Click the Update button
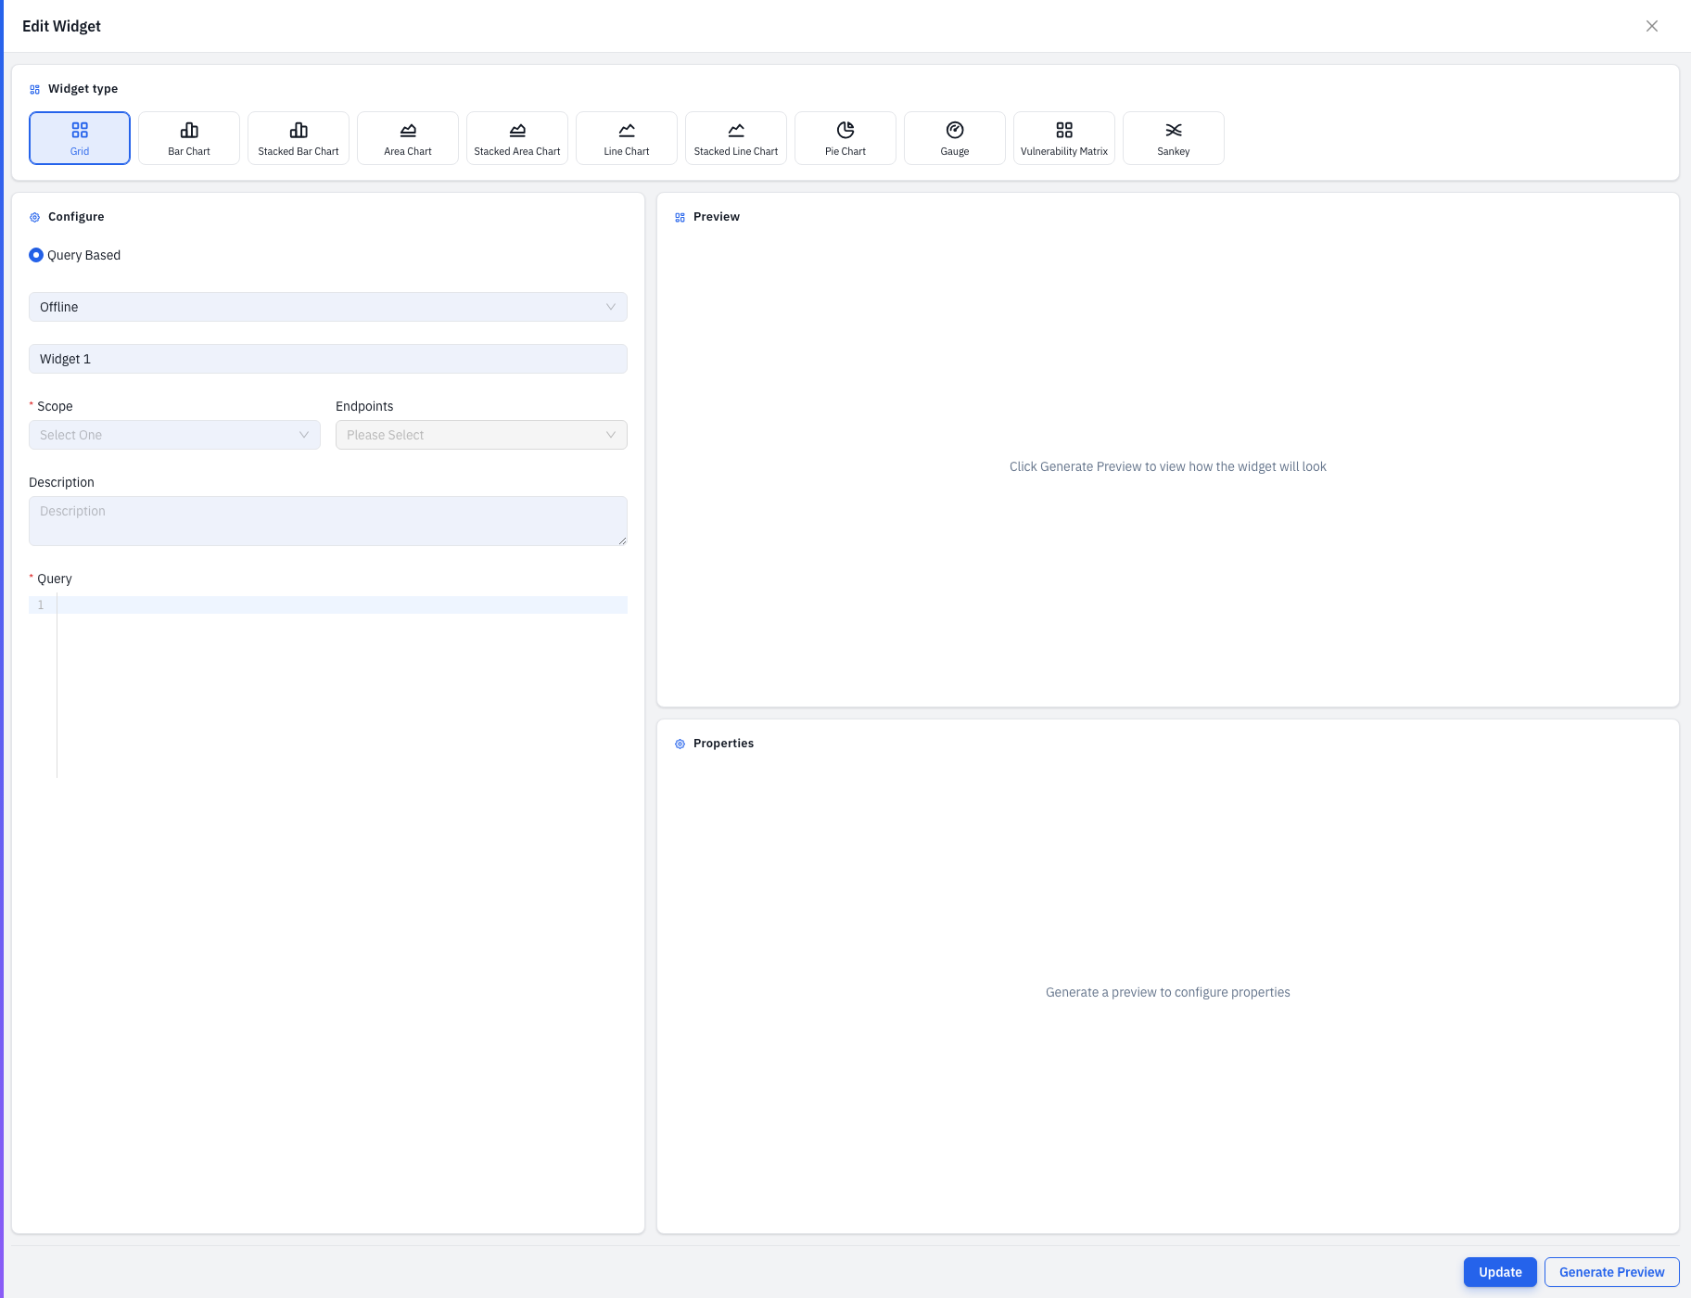The width and height of the screenshot is (1691, 1298). 1500,1272
